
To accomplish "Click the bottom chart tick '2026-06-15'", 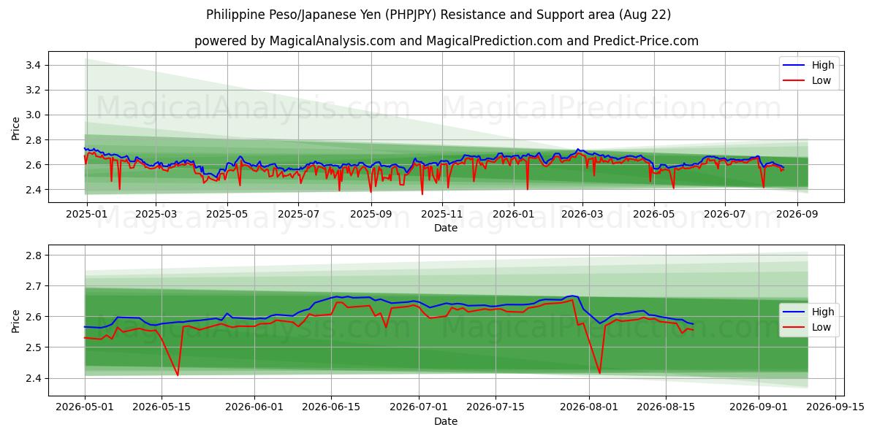I will click(331, 407).
